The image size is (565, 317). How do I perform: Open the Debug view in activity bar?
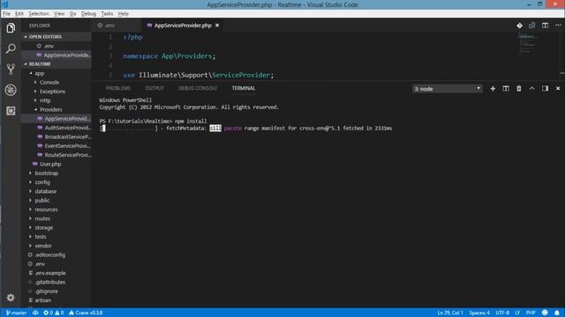pos(11,90)
